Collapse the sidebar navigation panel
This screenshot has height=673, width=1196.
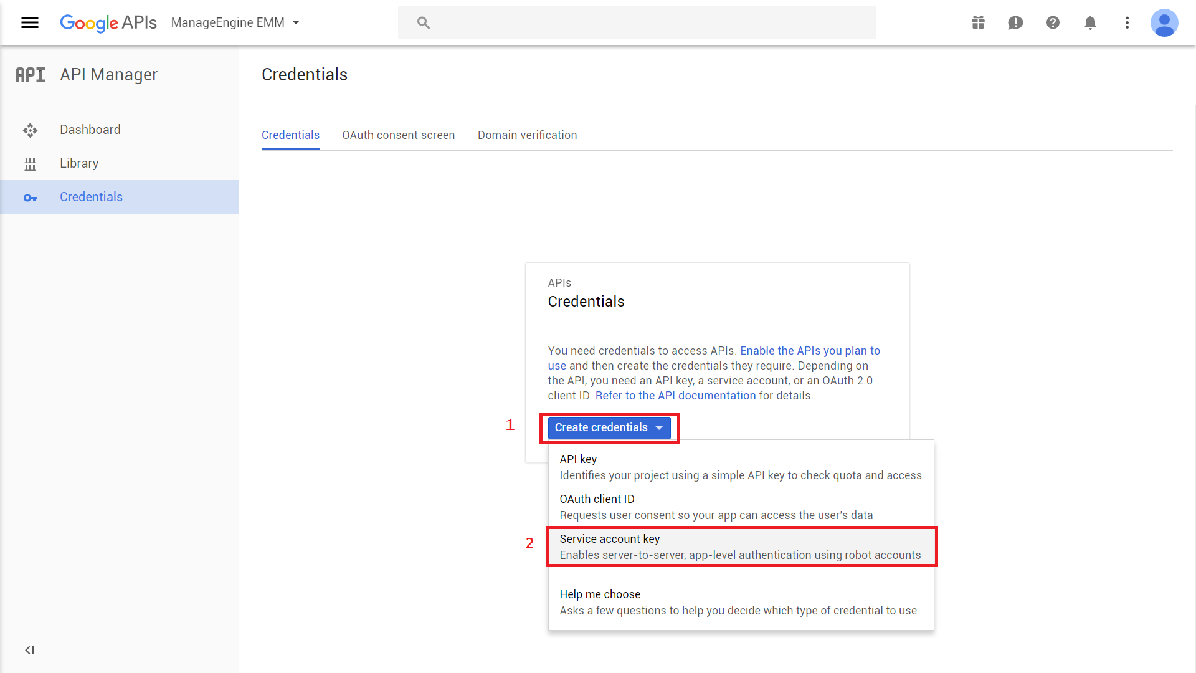[x=29, y=650]
